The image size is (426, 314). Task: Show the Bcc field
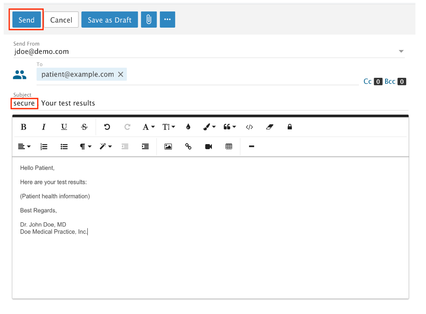pos(390,81)
